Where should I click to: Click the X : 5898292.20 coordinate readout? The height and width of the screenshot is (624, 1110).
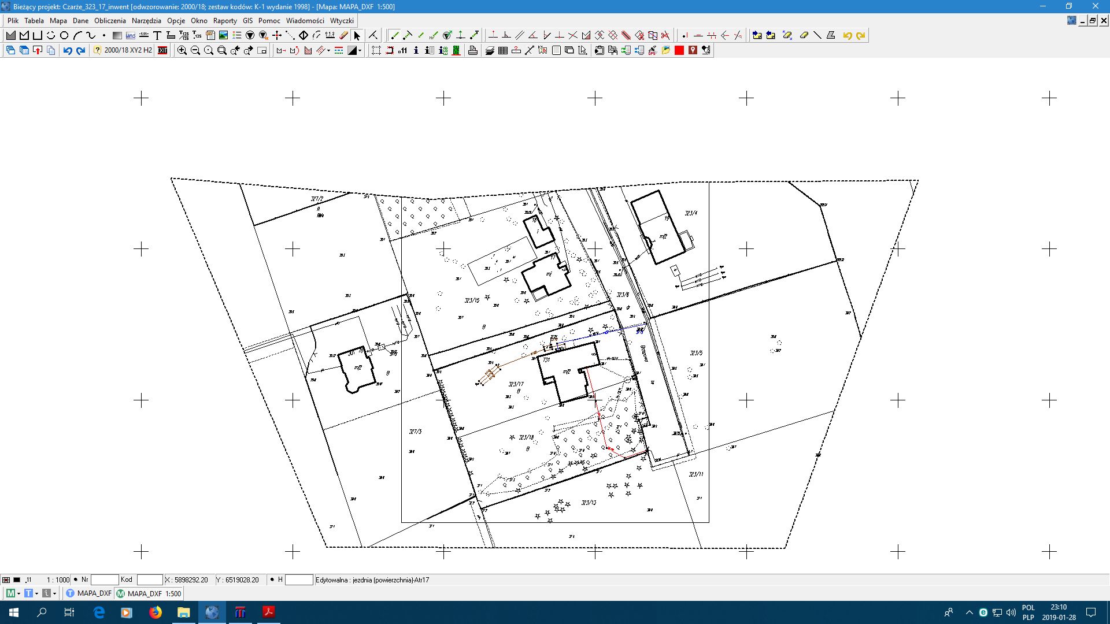pyautogui.click(x=187, y=580)
